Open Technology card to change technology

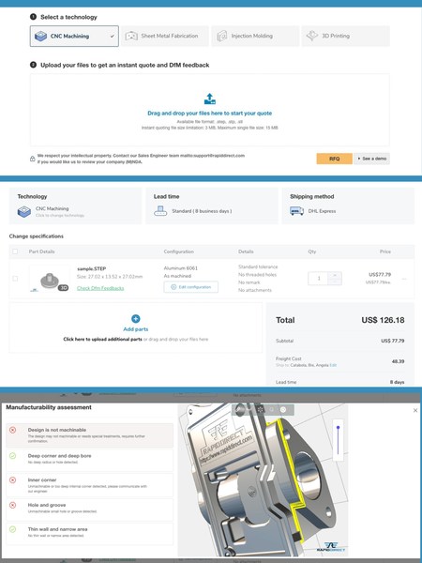[x=75, y=205]
